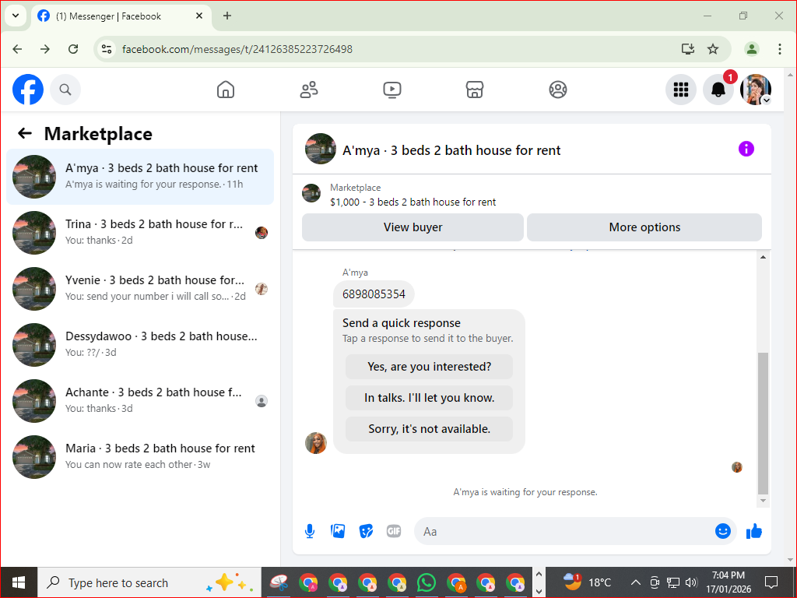Viewport: 797px width, 598px height.
Task: Open tab search dropdown arrow
Action: (x=16, y=16)
